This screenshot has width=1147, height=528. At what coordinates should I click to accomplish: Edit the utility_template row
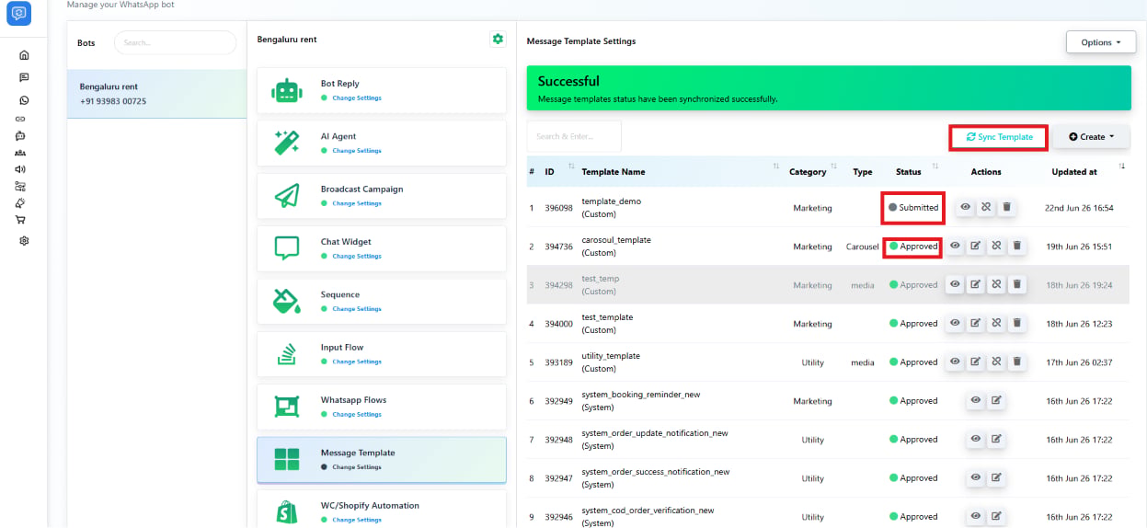(x=976, y=362)
